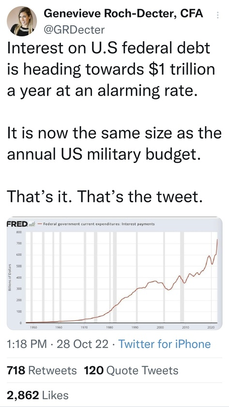Open the @GRDecter handle link
This screenshot has height=407, width=229.
[x=74, y=31]
